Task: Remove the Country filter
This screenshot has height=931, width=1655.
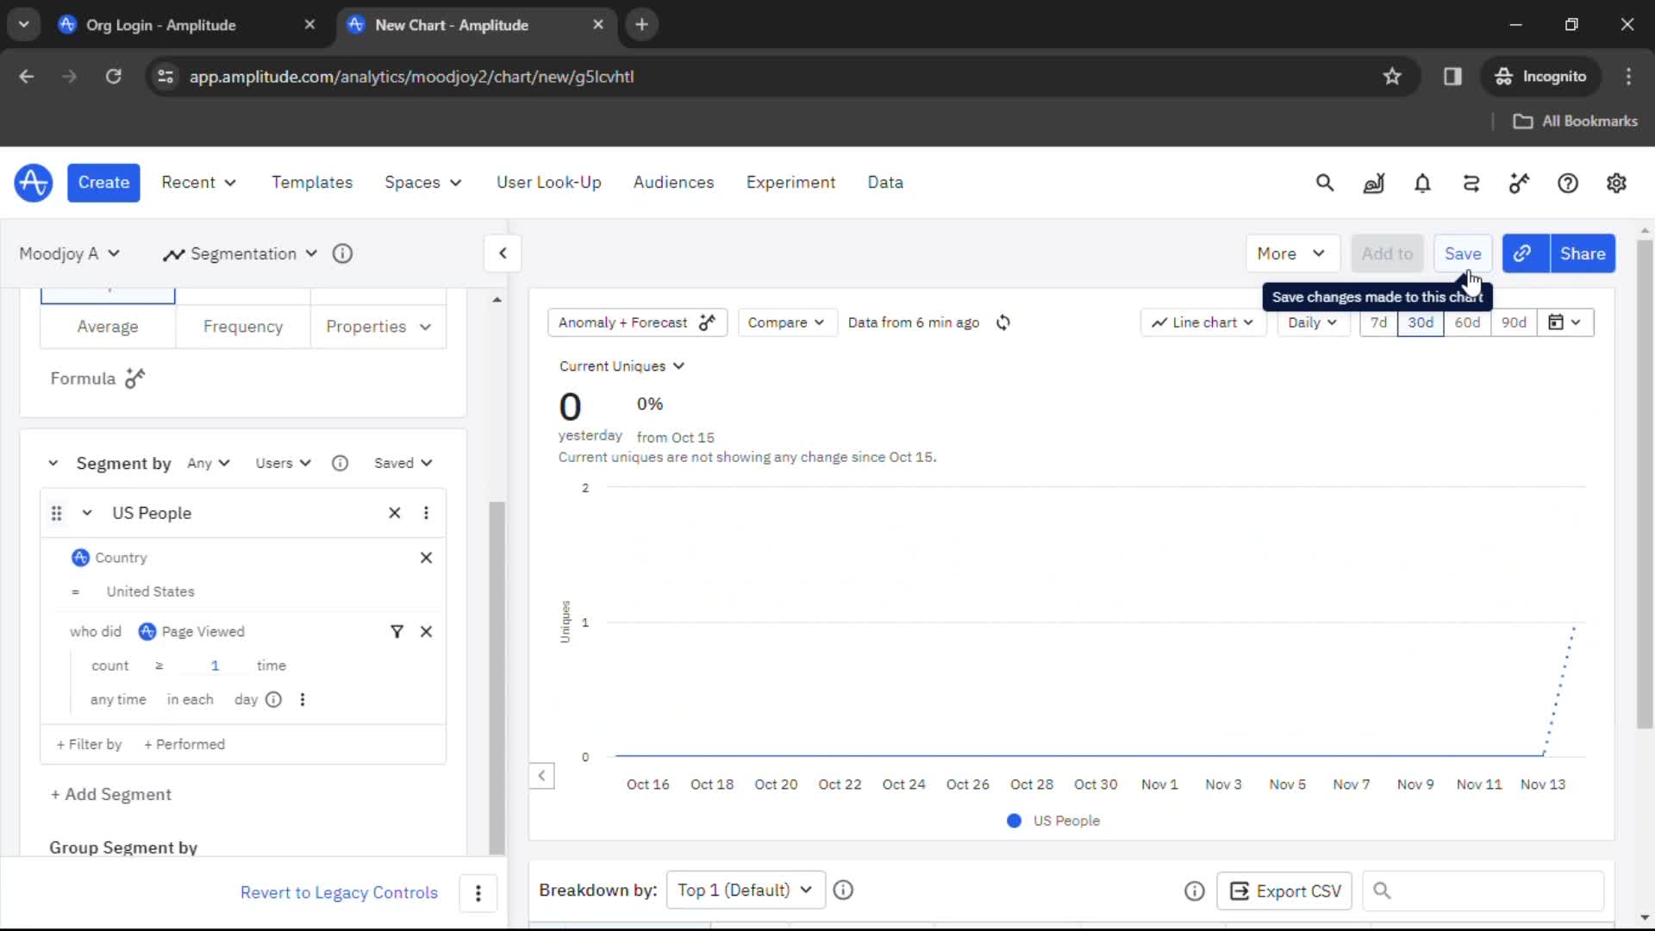Action: (x=426, y=558)
